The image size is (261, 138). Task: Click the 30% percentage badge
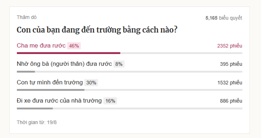91,83
